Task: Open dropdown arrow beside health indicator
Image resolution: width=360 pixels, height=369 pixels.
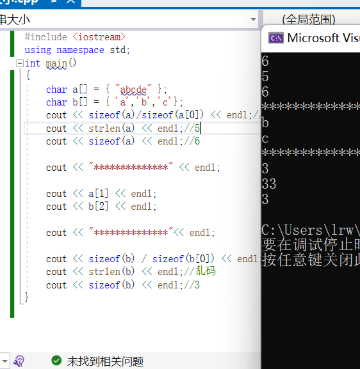Action: (4, 361)
